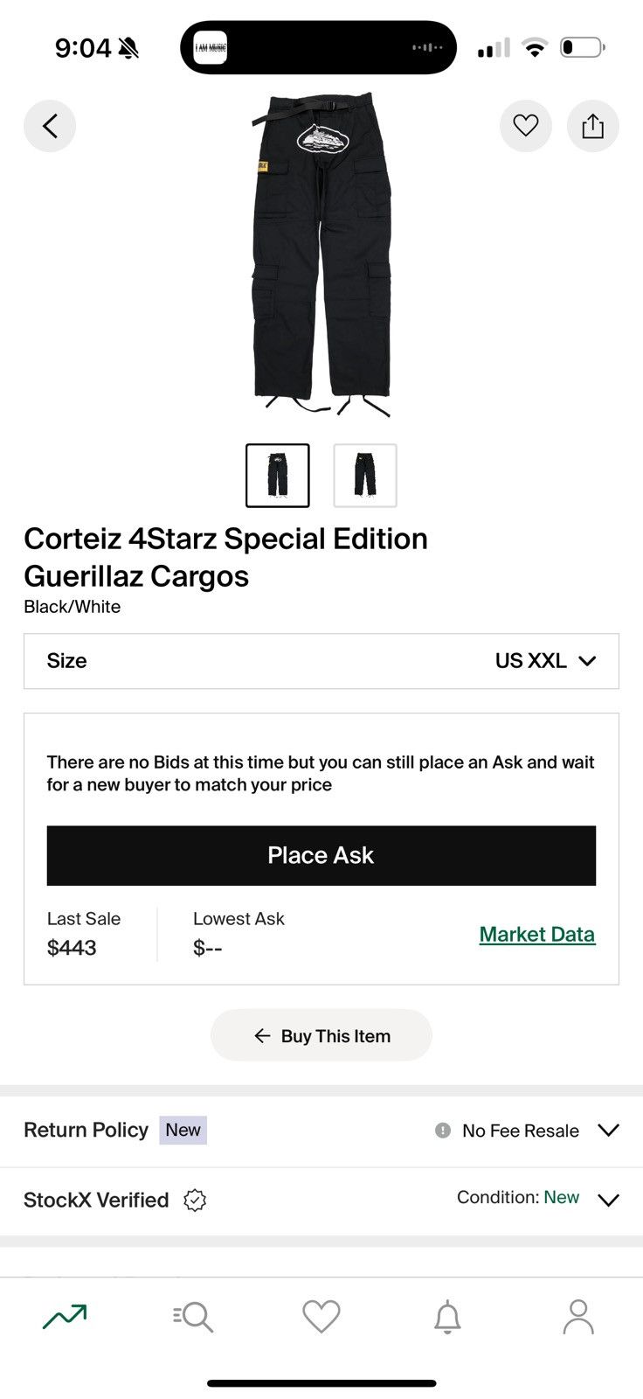Tap the back arrow button

click(x=50, y=127)
